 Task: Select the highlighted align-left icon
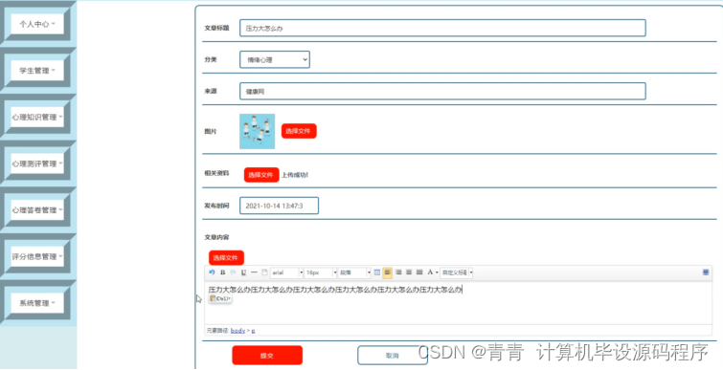click(x=387, y=272)
